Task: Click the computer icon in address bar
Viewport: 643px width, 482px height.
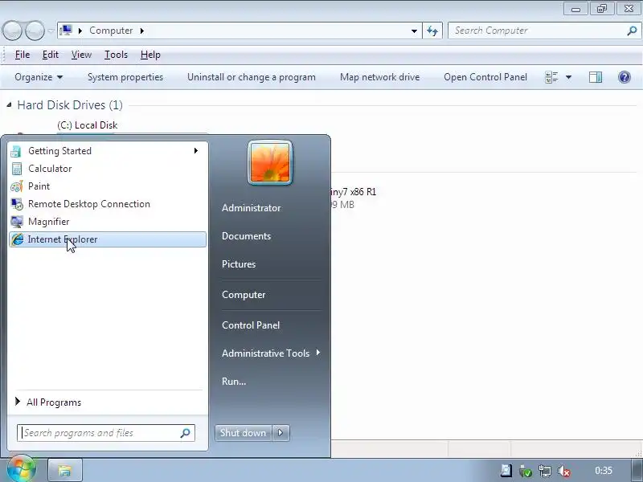Action: pyautogui.click(x=66, y=31)
